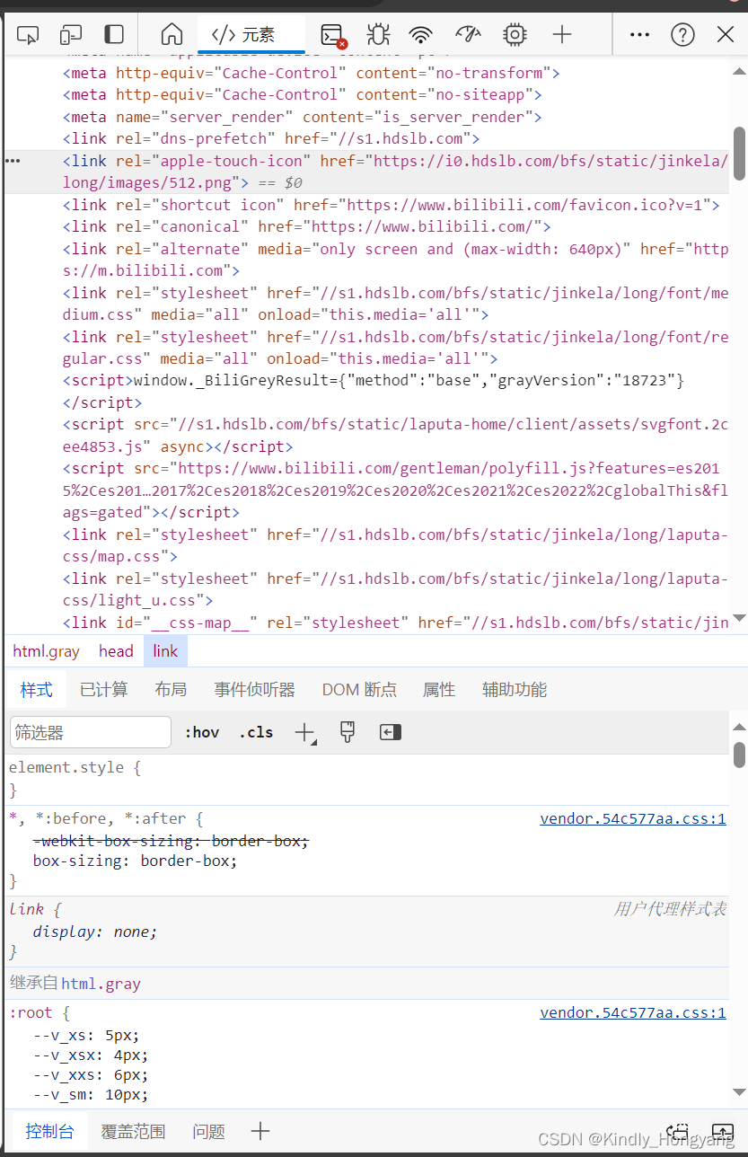Open the DOM 断点 breakpoints tab

pos(359,690)
